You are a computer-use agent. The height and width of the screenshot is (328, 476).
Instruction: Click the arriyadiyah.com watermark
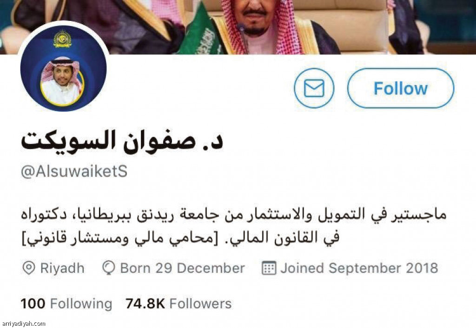tap(23, 324)
